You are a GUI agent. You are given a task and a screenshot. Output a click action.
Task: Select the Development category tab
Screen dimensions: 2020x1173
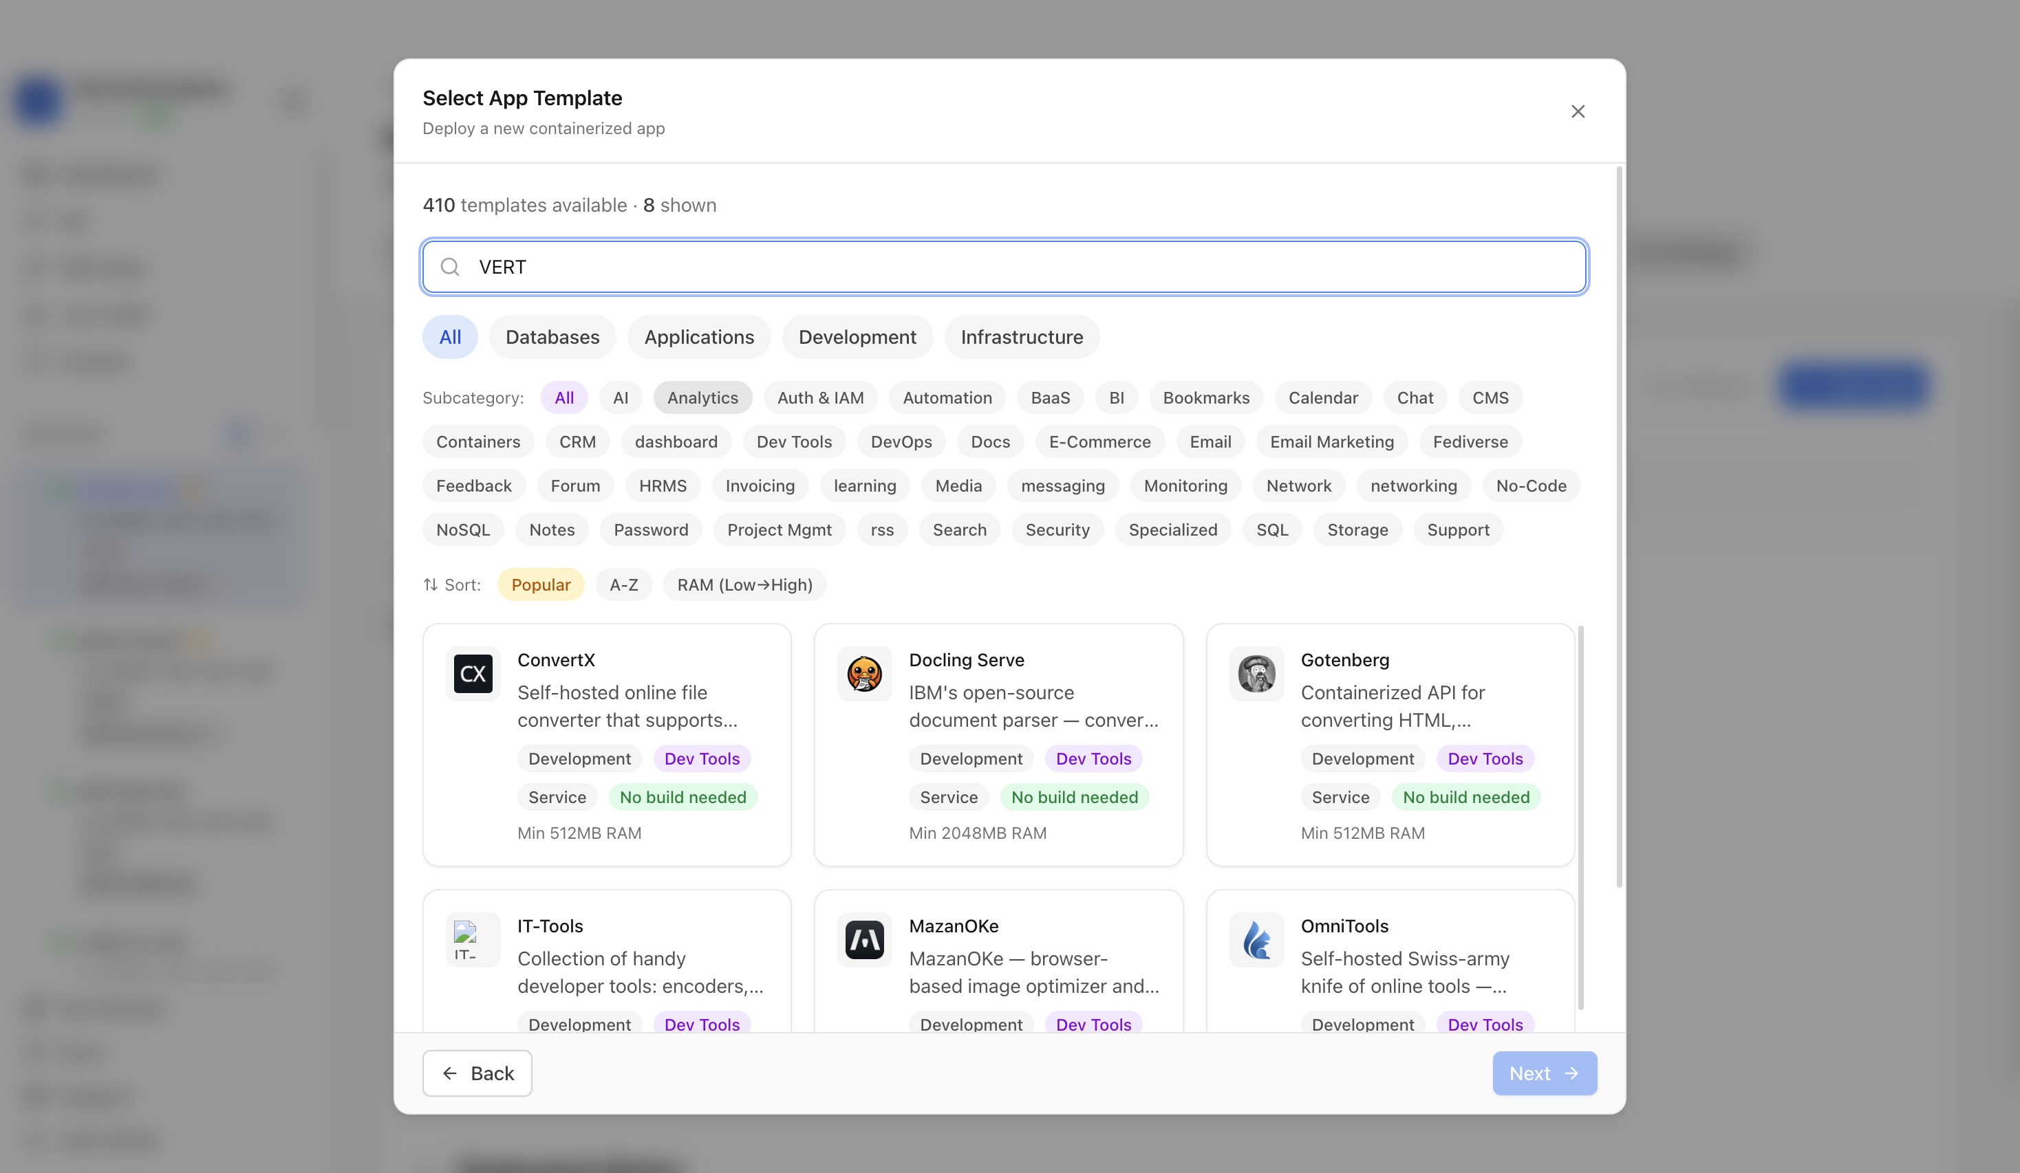click(857, 336)
